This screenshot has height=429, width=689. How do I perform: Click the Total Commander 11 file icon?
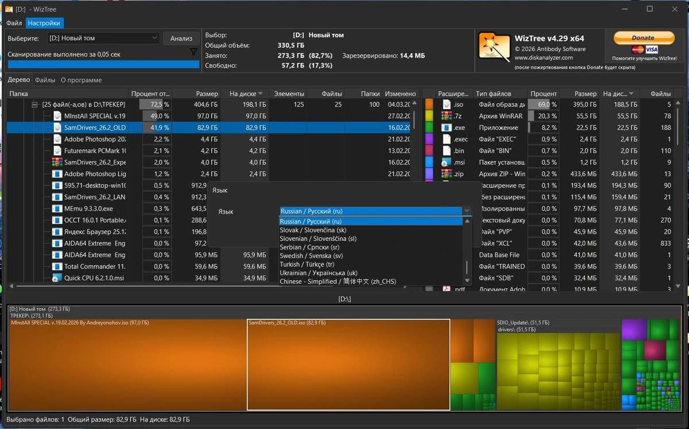57,266
